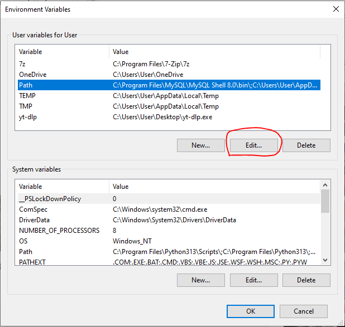Click the system variables scroll down arrow

(x=325, y=260)
